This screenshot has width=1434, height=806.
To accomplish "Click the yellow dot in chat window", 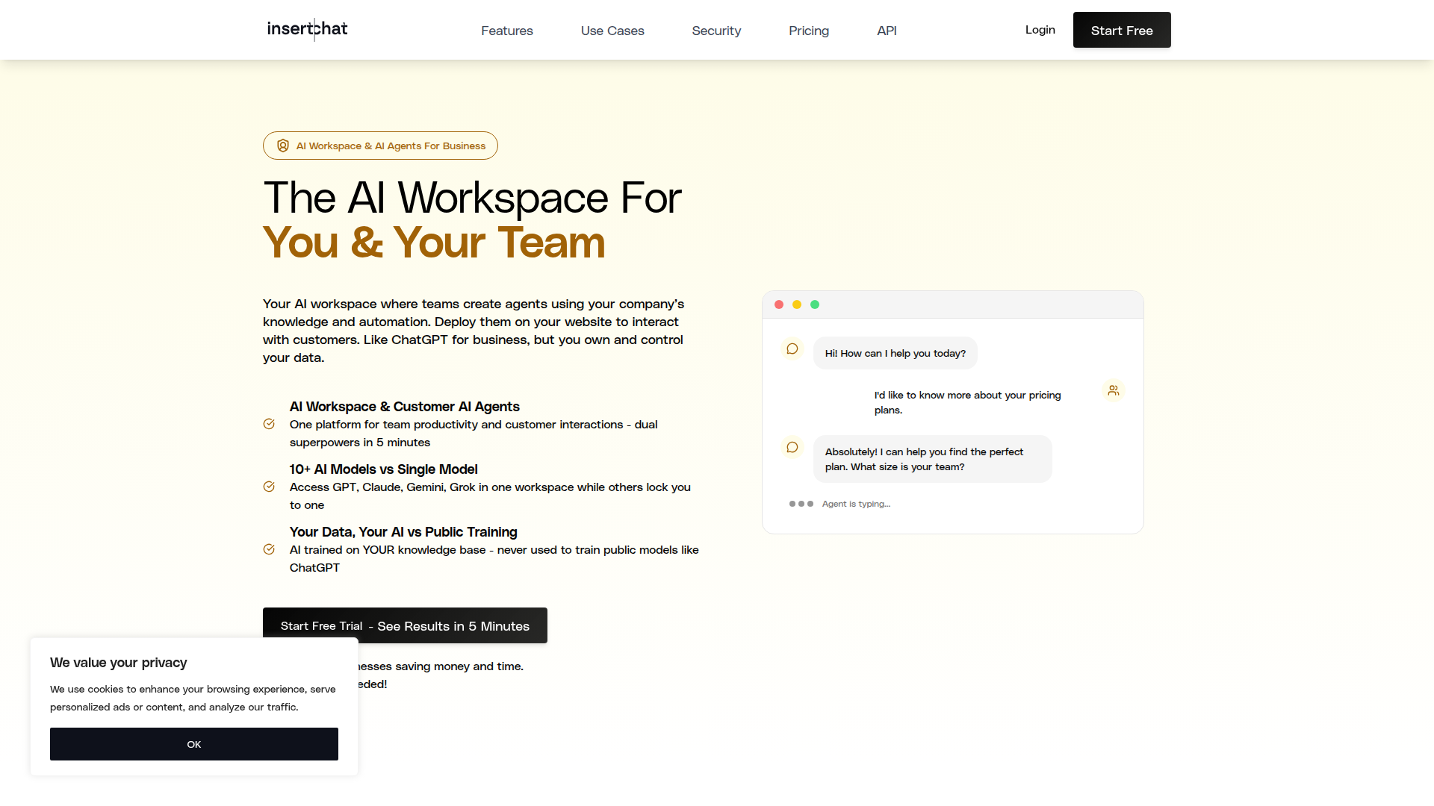I will point(797,304).
